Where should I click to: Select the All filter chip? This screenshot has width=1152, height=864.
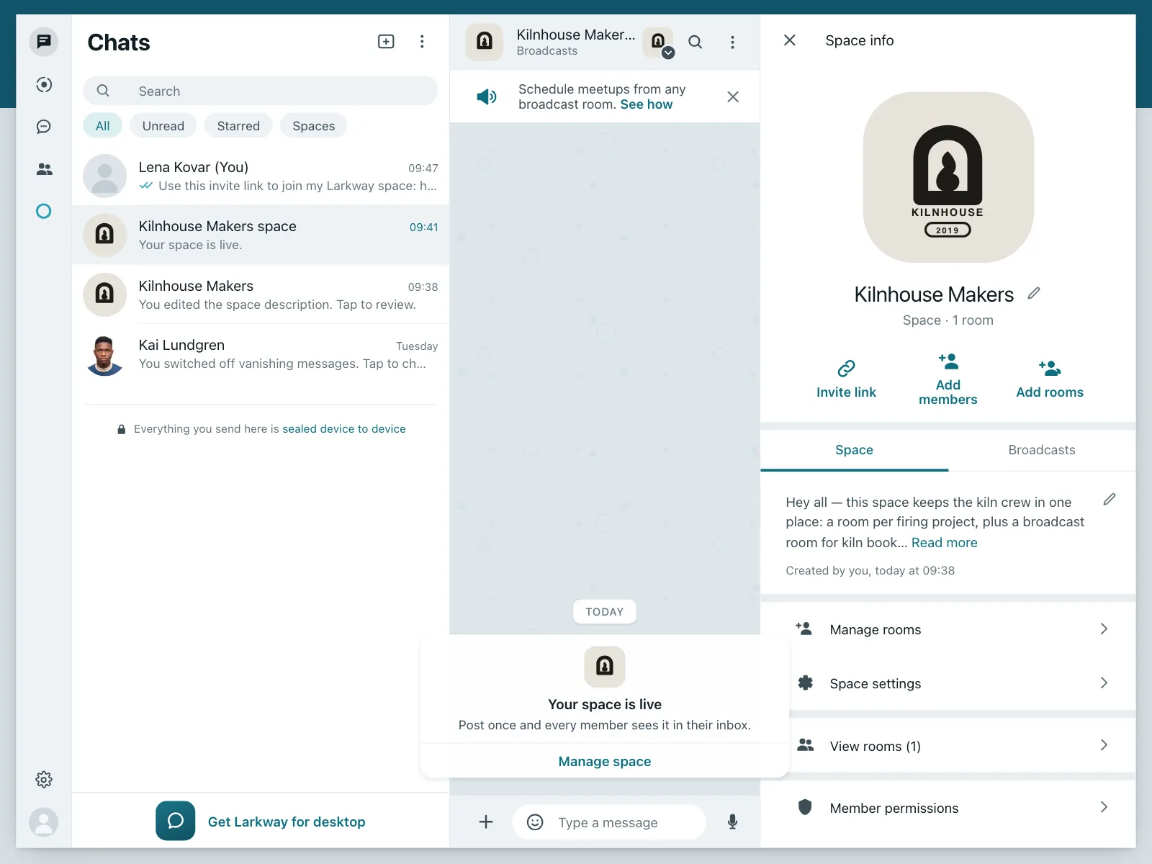103,126
